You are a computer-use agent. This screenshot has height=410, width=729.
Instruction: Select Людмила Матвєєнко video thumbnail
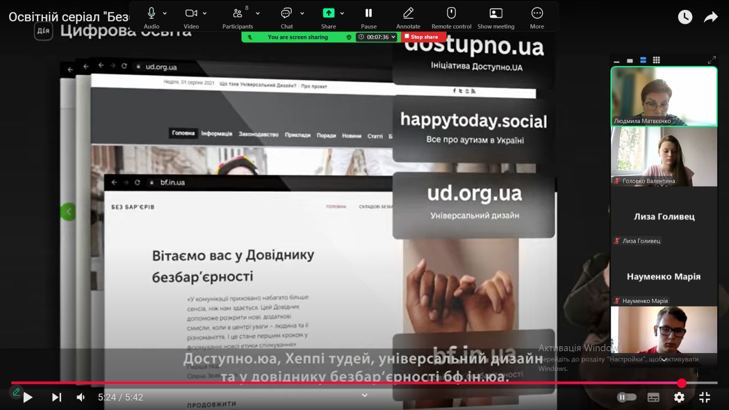click(x=664, y=96)
